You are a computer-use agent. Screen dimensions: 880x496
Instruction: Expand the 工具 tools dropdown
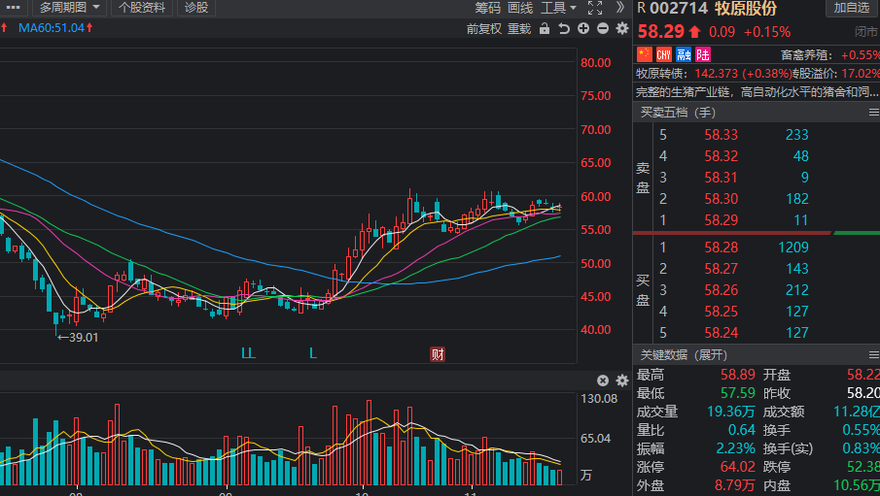[559, 8]
